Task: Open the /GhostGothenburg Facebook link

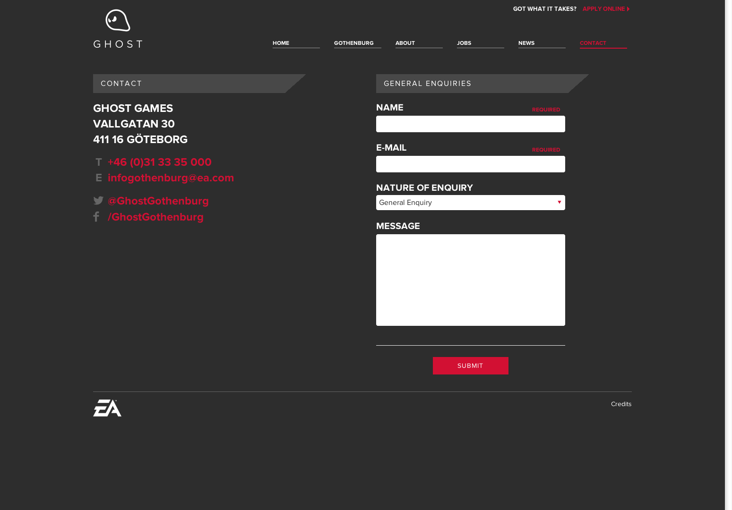Action: pos(155,217)
